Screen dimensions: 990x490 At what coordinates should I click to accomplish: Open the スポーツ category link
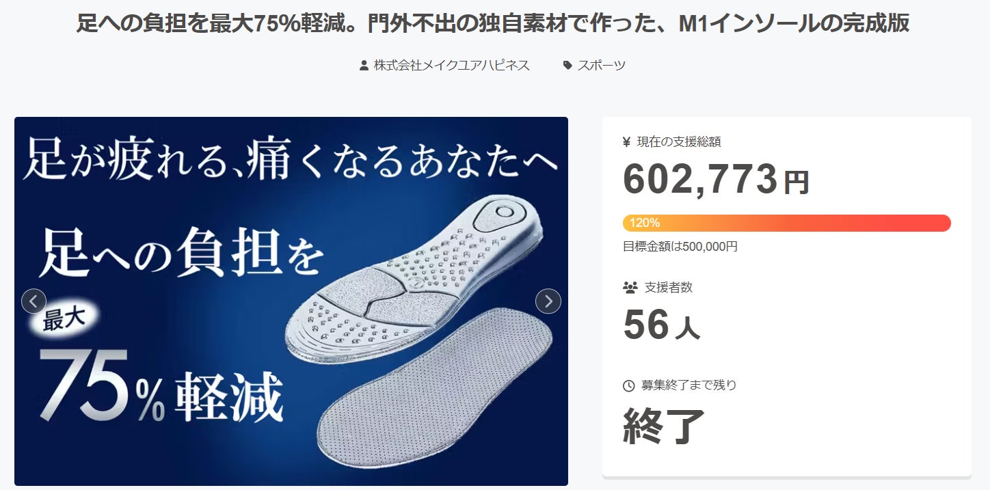tap(602, 66)
